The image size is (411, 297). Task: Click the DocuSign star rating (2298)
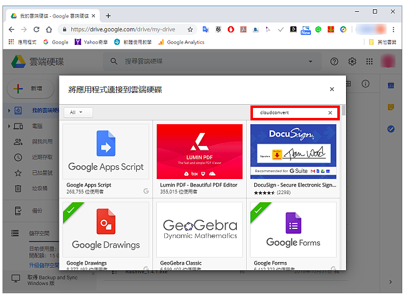coord(272,193)
